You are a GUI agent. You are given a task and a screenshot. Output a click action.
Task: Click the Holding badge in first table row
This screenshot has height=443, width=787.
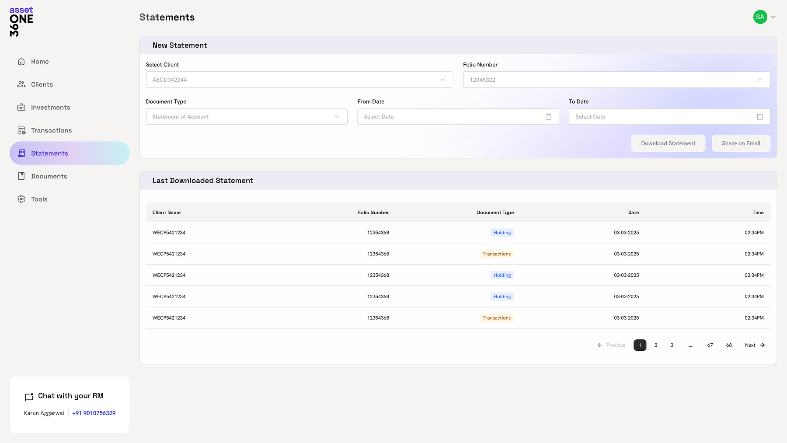tap(501, 232)
